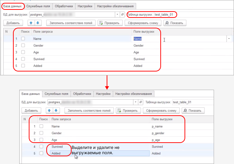The width and height of the screenshot is (234, 164).
Task: Click the open icon next to the top database dropdown
Action: point(122,15)
